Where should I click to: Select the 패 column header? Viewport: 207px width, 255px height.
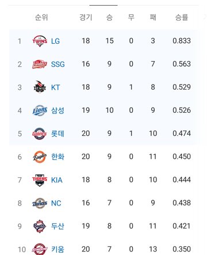[x=153, y=17]
